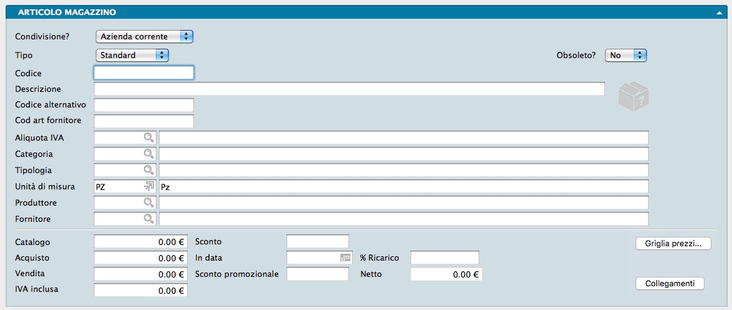Focus the Codice input field
This screenshot has width=732, height=310.
click(144, 73)
